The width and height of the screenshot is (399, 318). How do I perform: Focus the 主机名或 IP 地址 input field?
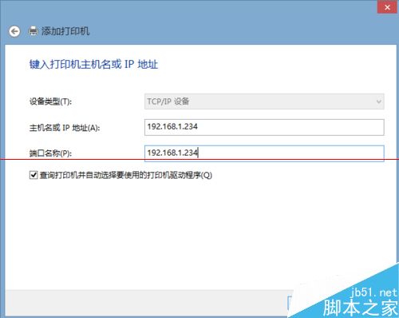(x=264, y=127)
